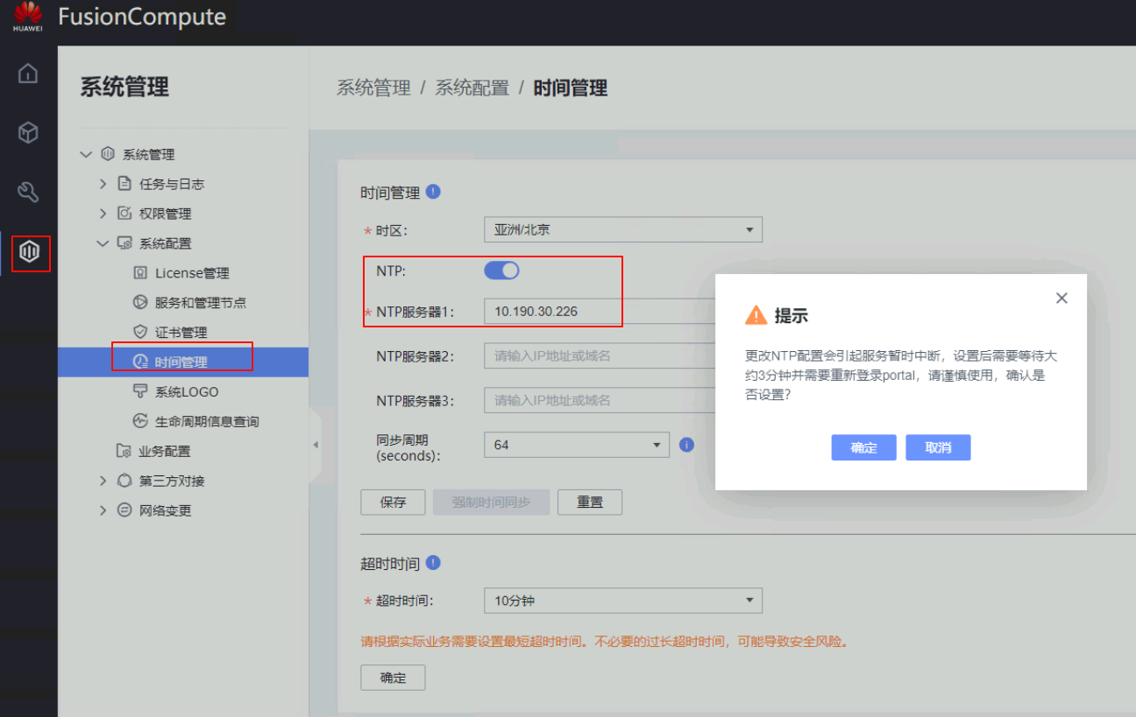
Task: Collapse the side panel with arrow handle
Action: point(315,445)
